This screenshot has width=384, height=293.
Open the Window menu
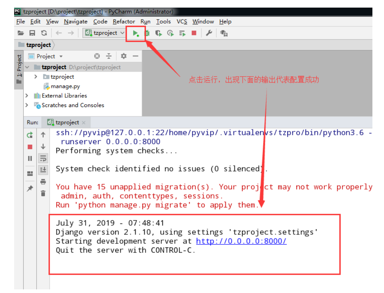click(x=203, y=21)
